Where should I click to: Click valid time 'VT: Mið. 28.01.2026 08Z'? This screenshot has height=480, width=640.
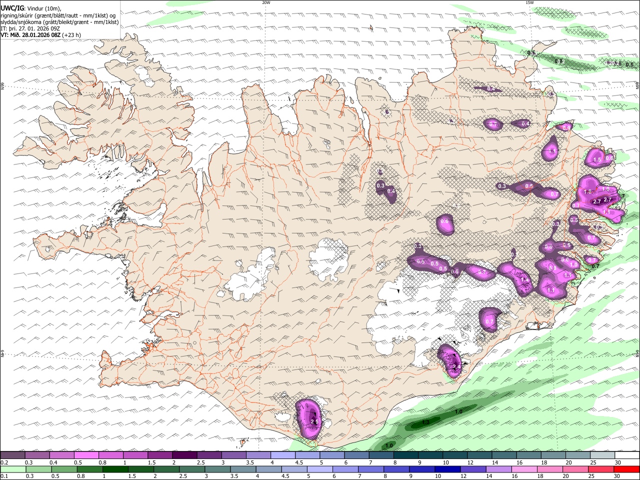[x=31, y=35]
